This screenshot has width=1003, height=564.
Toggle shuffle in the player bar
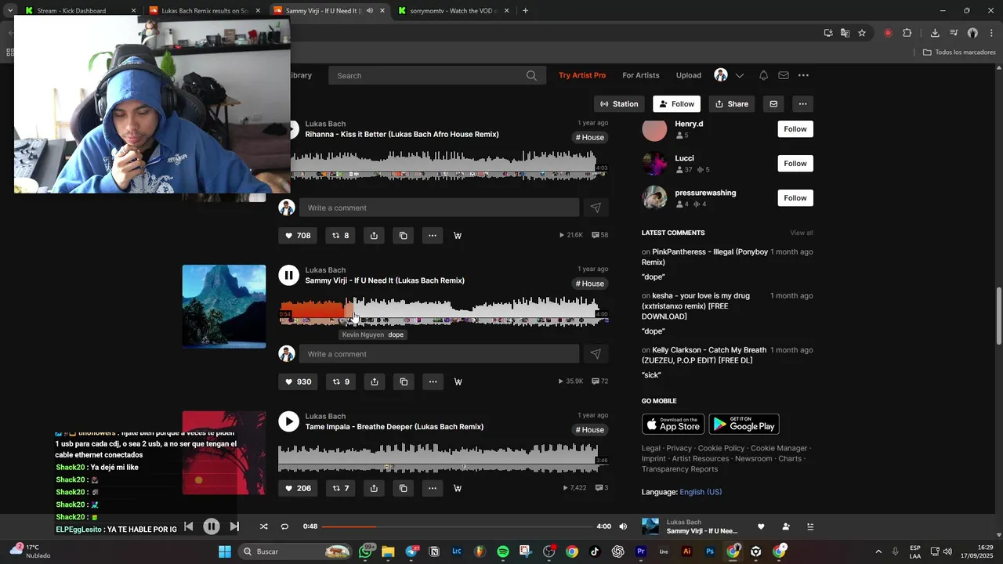coord(263,526)
